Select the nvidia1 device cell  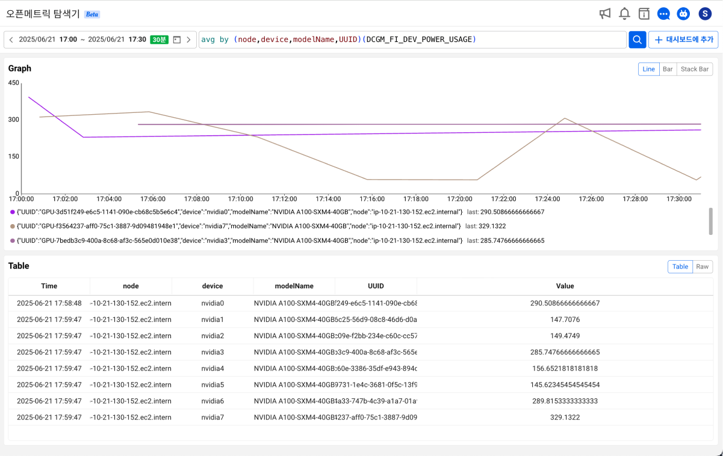tap(213, 320)
